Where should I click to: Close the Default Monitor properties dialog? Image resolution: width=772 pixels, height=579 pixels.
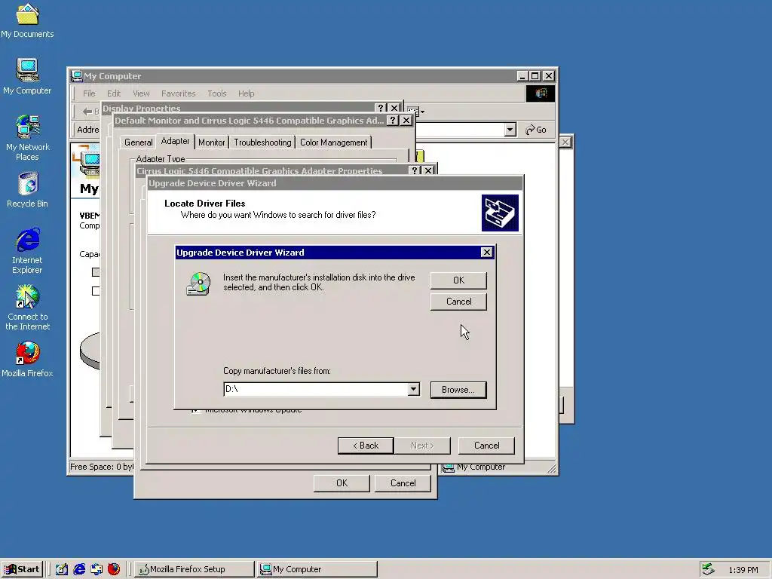click(406, 120)
